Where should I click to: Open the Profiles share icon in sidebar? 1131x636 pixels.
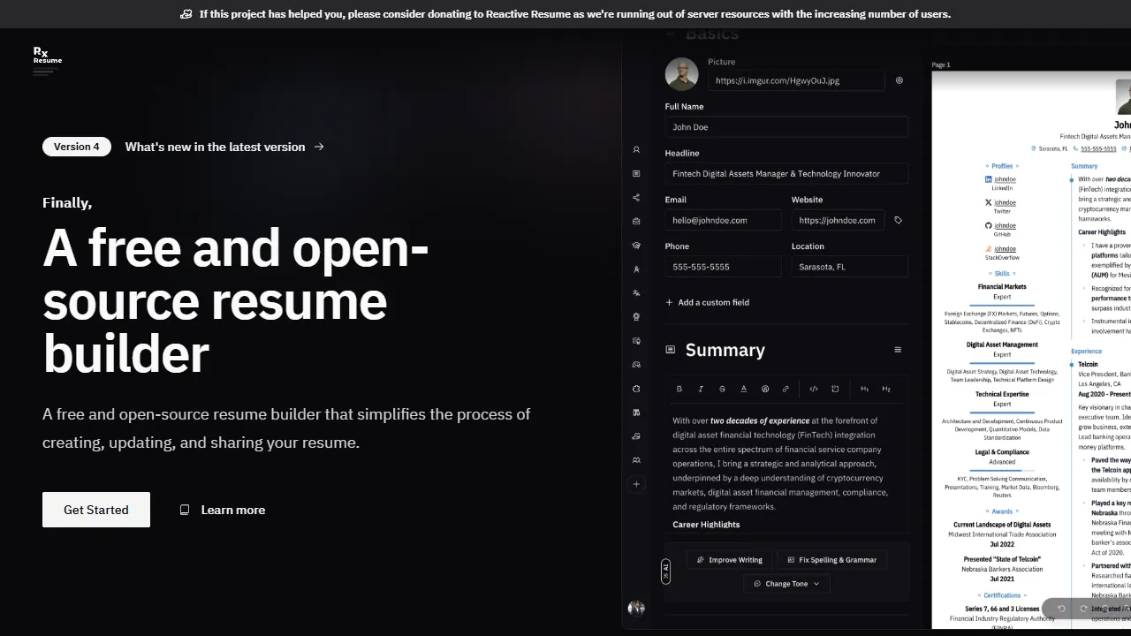[636, 198]
